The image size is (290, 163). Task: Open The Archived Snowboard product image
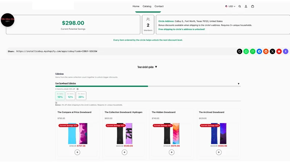(x=219, y=133)
